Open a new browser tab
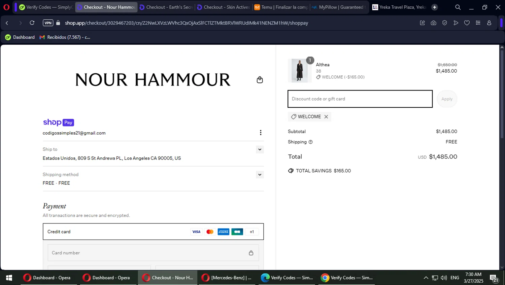Image resolution: width=505 pixels, height=285 pixels. (x=435, y=7)
